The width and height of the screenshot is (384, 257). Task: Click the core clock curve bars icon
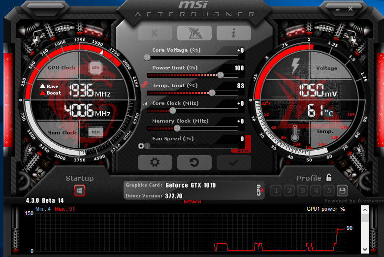click(145, 103)
